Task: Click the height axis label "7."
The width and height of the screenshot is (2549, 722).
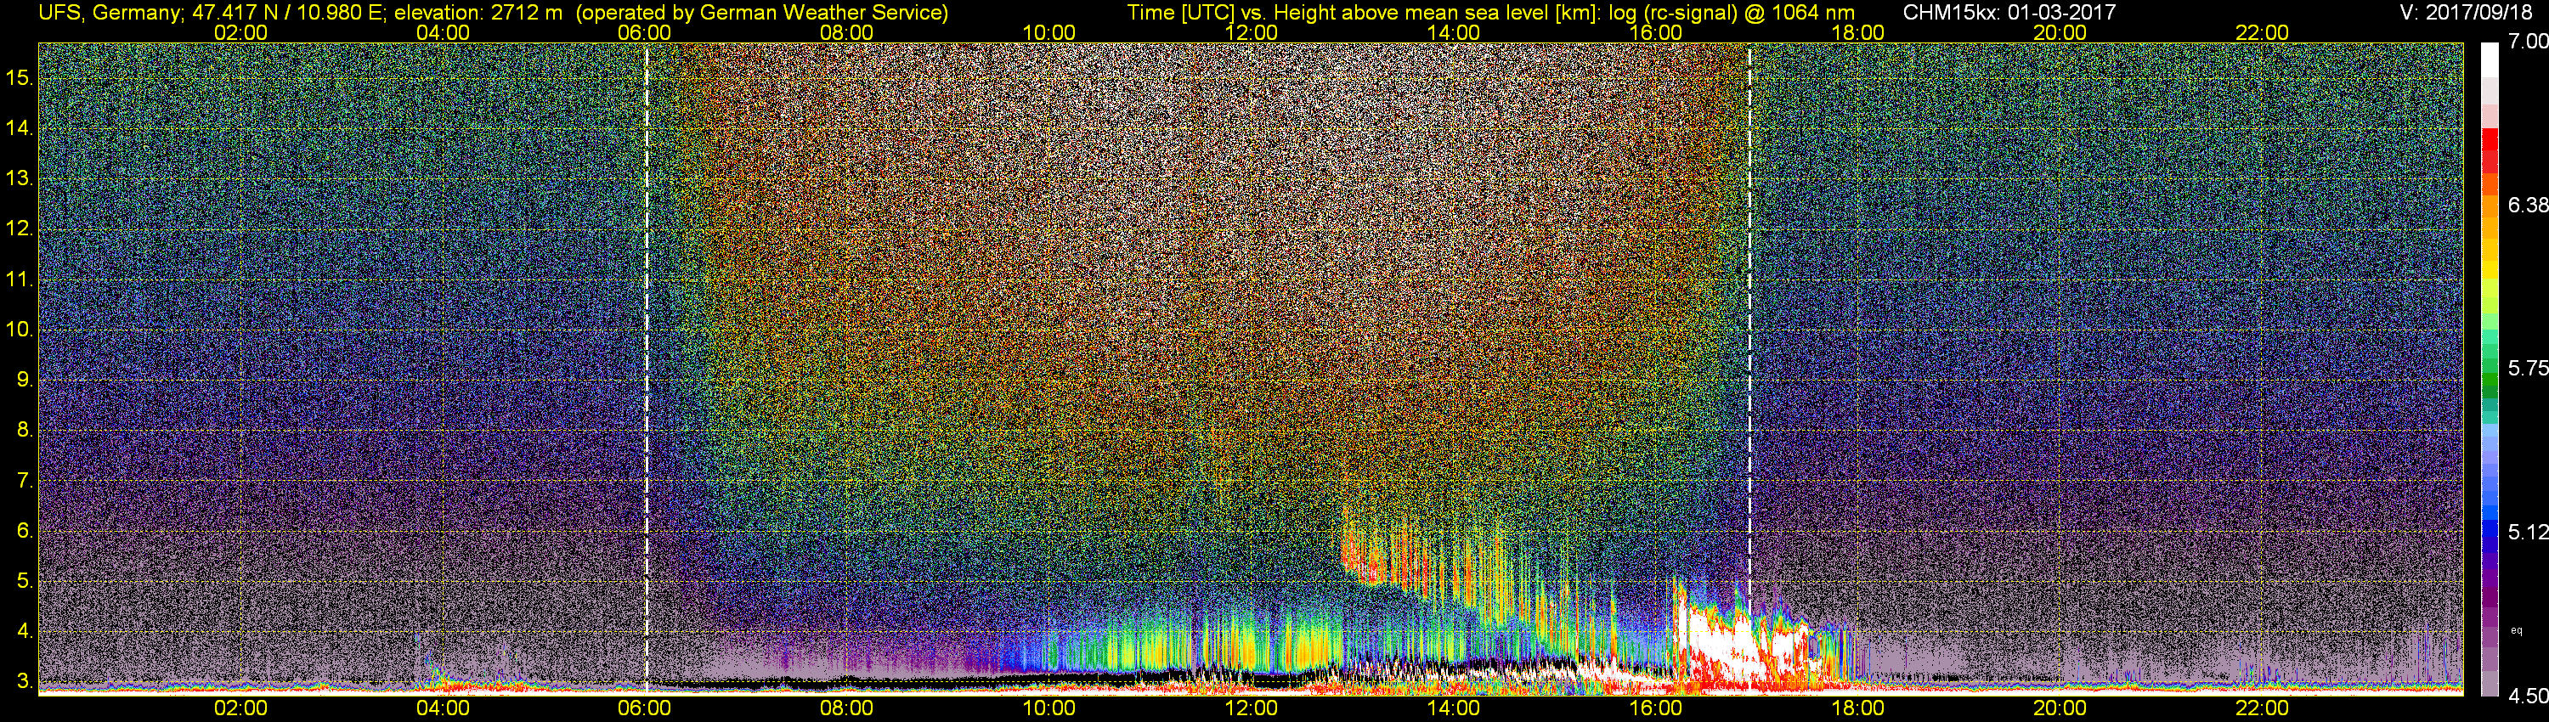Action: point(25,481)
